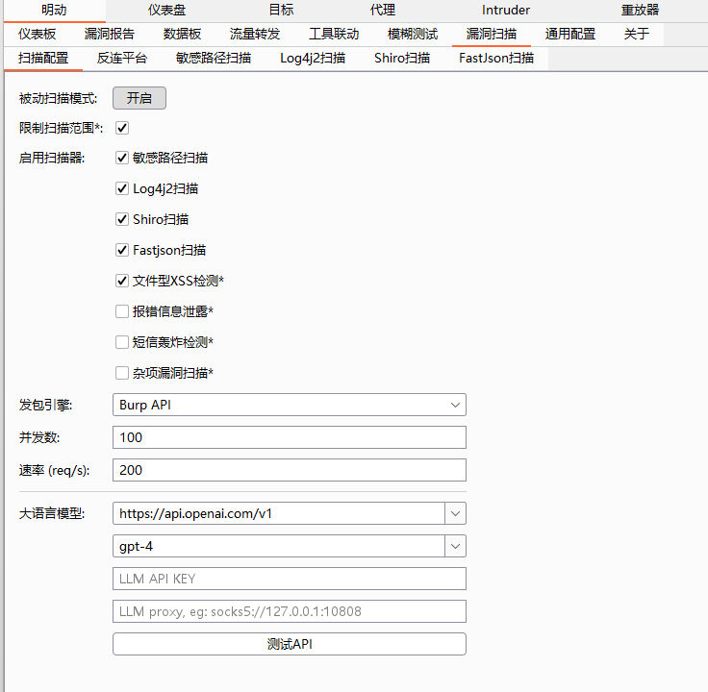Open the LLM API URL dropdown

pyautogui.click(x=455, y=513)
